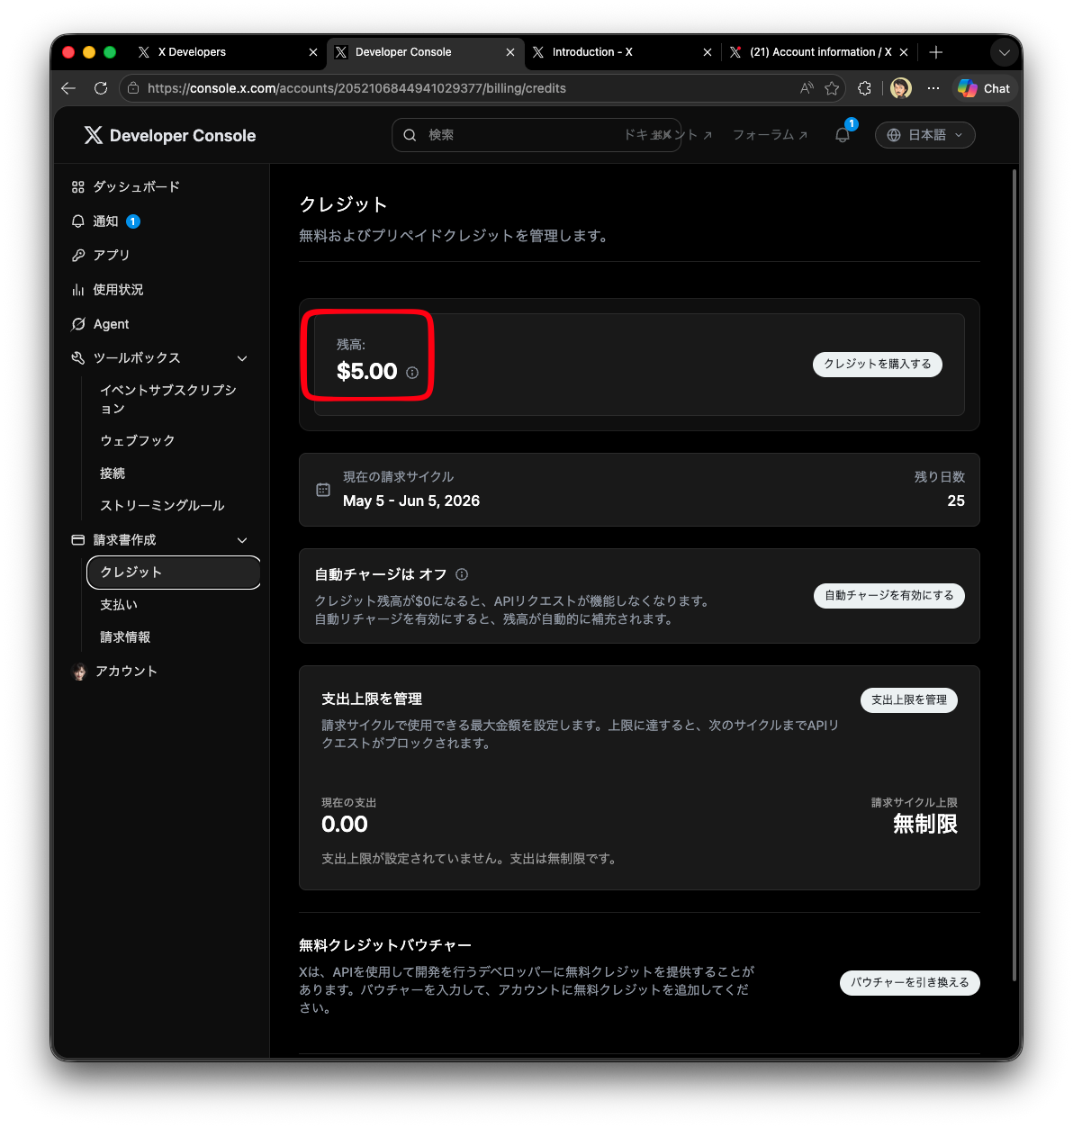Image resolution: width=1073 pixels, height=1128 pixels.
Task: Click the globe icon in language selector
Action: [x=894, y=135]
